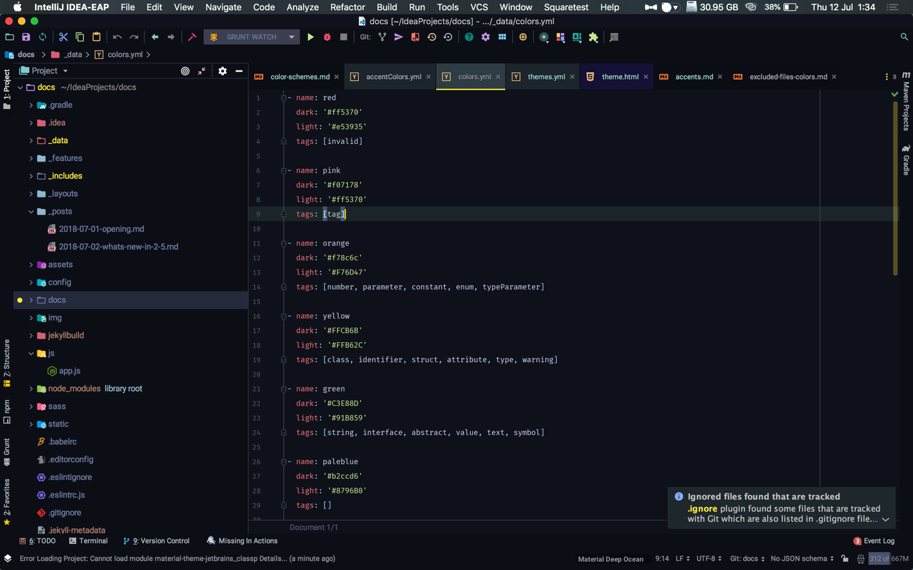Toggle 'Select Opened File' target in Project panel
This screenshot has height=570, width=913.
(x=185, y=71)
